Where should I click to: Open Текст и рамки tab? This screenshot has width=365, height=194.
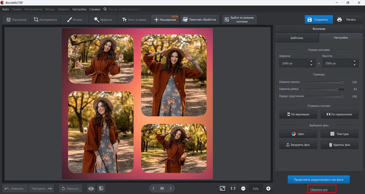click(134, 20)
